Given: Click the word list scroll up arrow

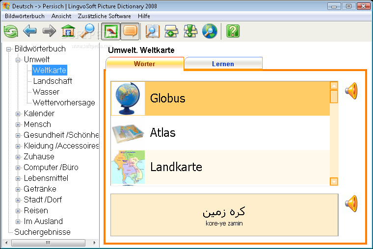Looking at the screenshot, I should click(334, 86).
